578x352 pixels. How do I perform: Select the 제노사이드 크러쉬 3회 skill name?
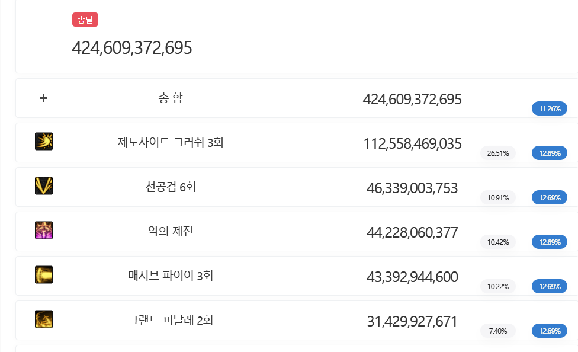tap(171, 143)
